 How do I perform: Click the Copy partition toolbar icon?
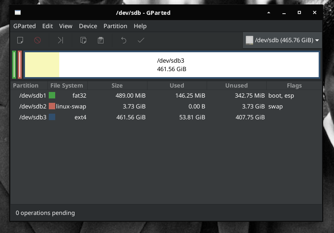pos(83,40)
